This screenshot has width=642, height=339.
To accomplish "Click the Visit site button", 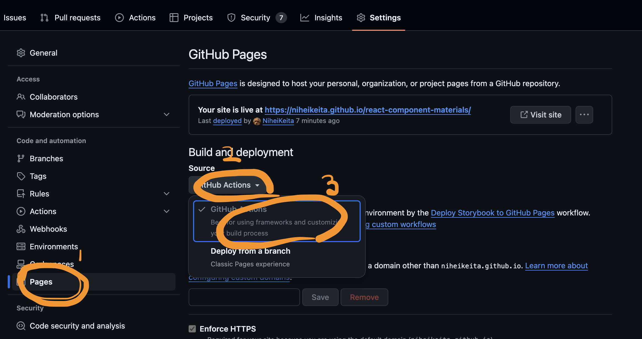I will [541, 115].
